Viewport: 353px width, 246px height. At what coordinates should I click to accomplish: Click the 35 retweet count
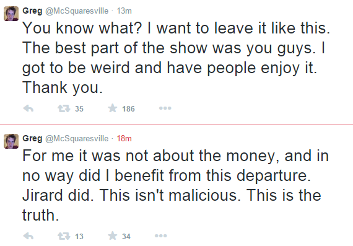79,109
